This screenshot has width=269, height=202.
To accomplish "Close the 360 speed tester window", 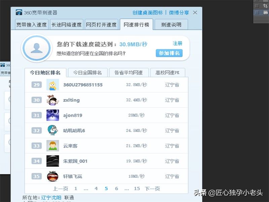I will 195,12.
